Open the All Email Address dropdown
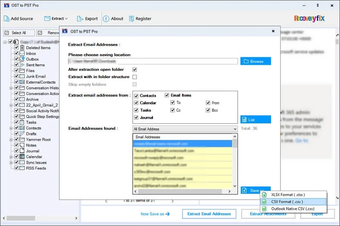Image resolution: width=340 pixels, height=226 pixels. click(184, 129)
